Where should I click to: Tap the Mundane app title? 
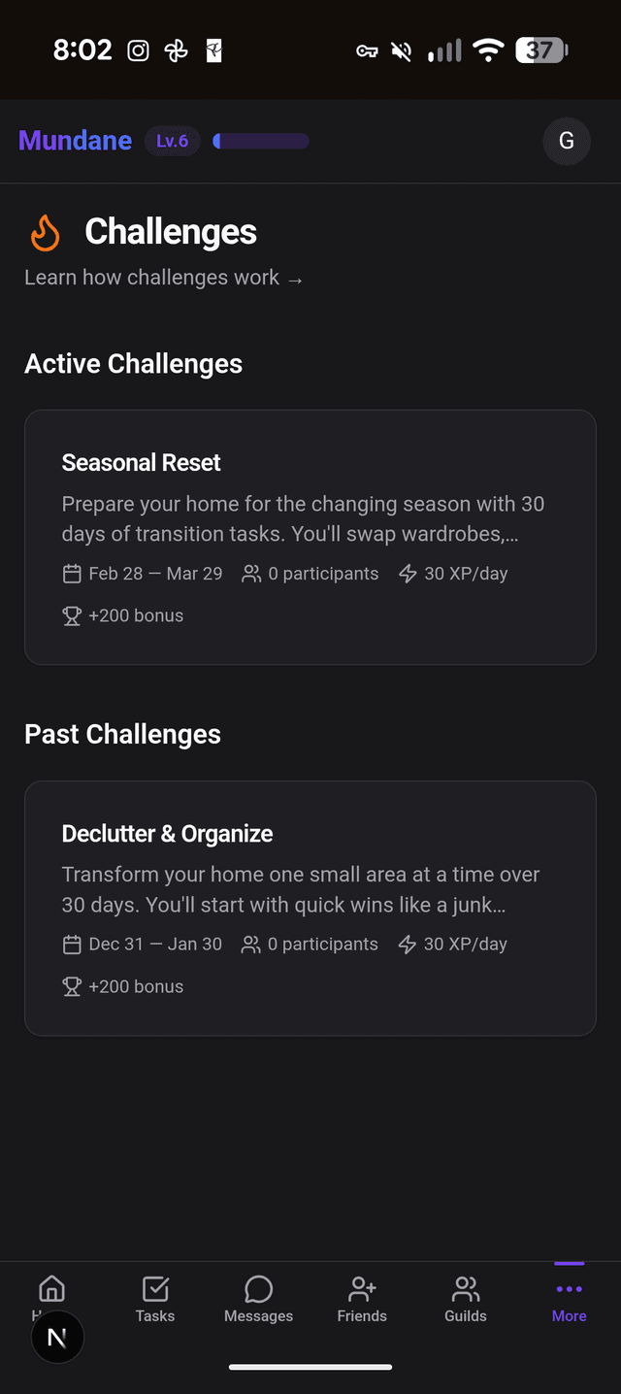[75, 141]
